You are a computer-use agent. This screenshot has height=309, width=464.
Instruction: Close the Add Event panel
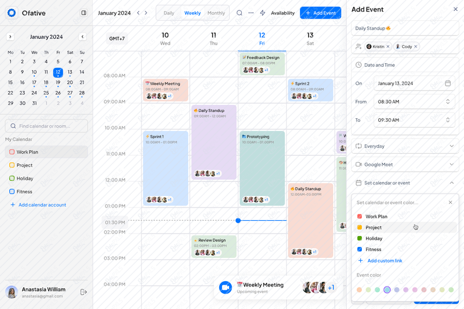(455, 9)
